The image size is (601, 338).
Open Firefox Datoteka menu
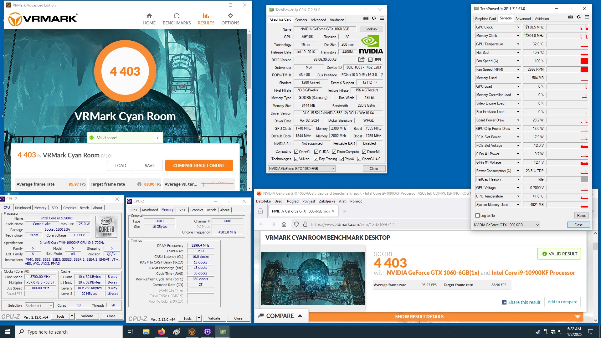[x=263, y=201]
